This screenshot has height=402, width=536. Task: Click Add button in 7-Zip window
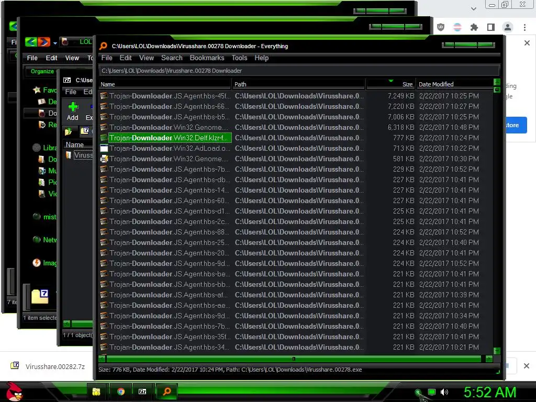click(72, 111)
